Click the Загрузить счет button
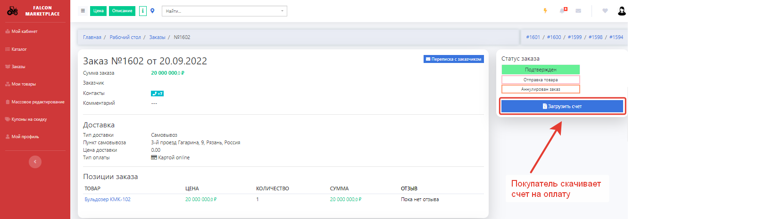The image size is (775, 219). (562, 106)
